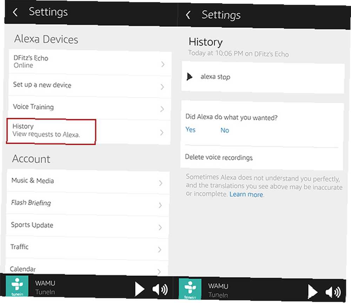The width and height of the screenshot is (351, 303).
Task: Open Calendar settings entry
Action: tap(87, 267)
